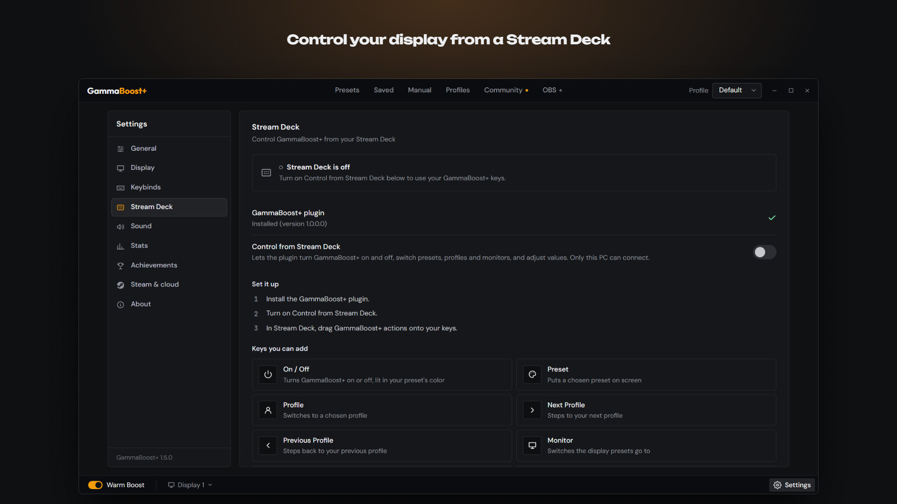Click 'GammaBoost+ 1.5.0' version text
The width and height of the screenshot is (897, 504).
coord(144,457)
